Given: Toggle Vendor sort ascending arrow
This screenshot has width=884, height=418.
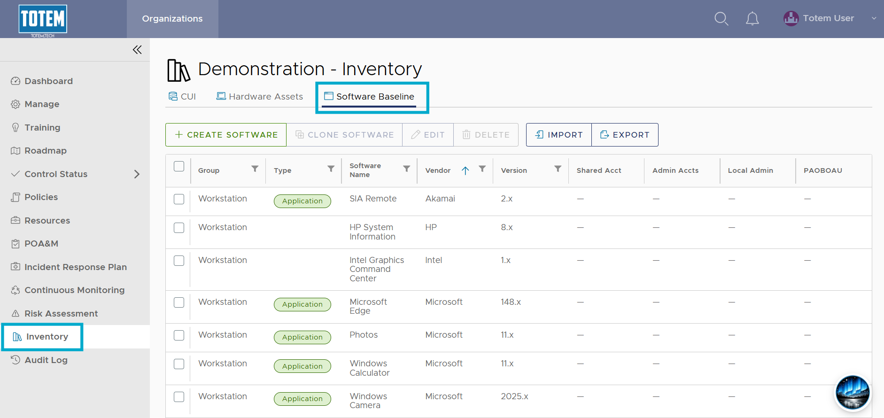Looking at the screenshot, I should point(465,170).
